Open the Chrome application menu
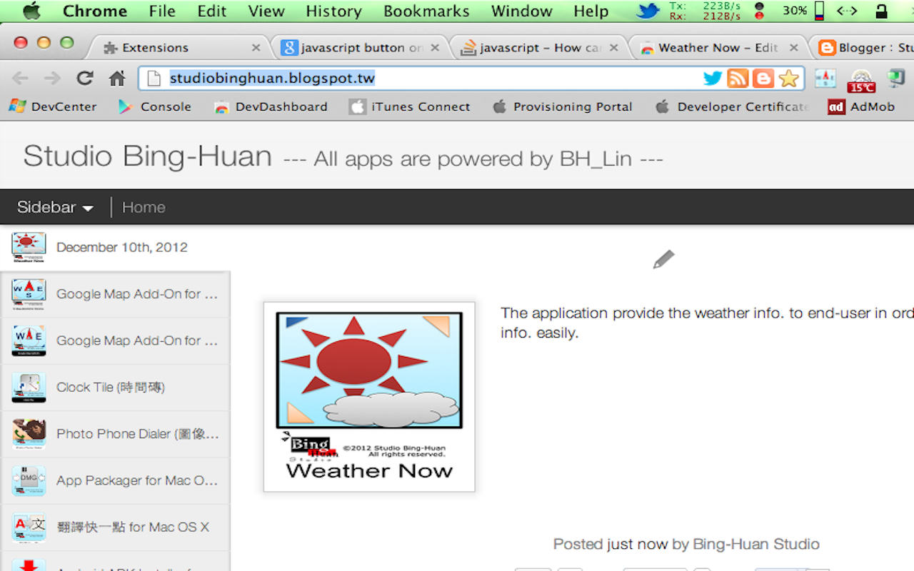 pyautogui.click(x=95, y=11)
